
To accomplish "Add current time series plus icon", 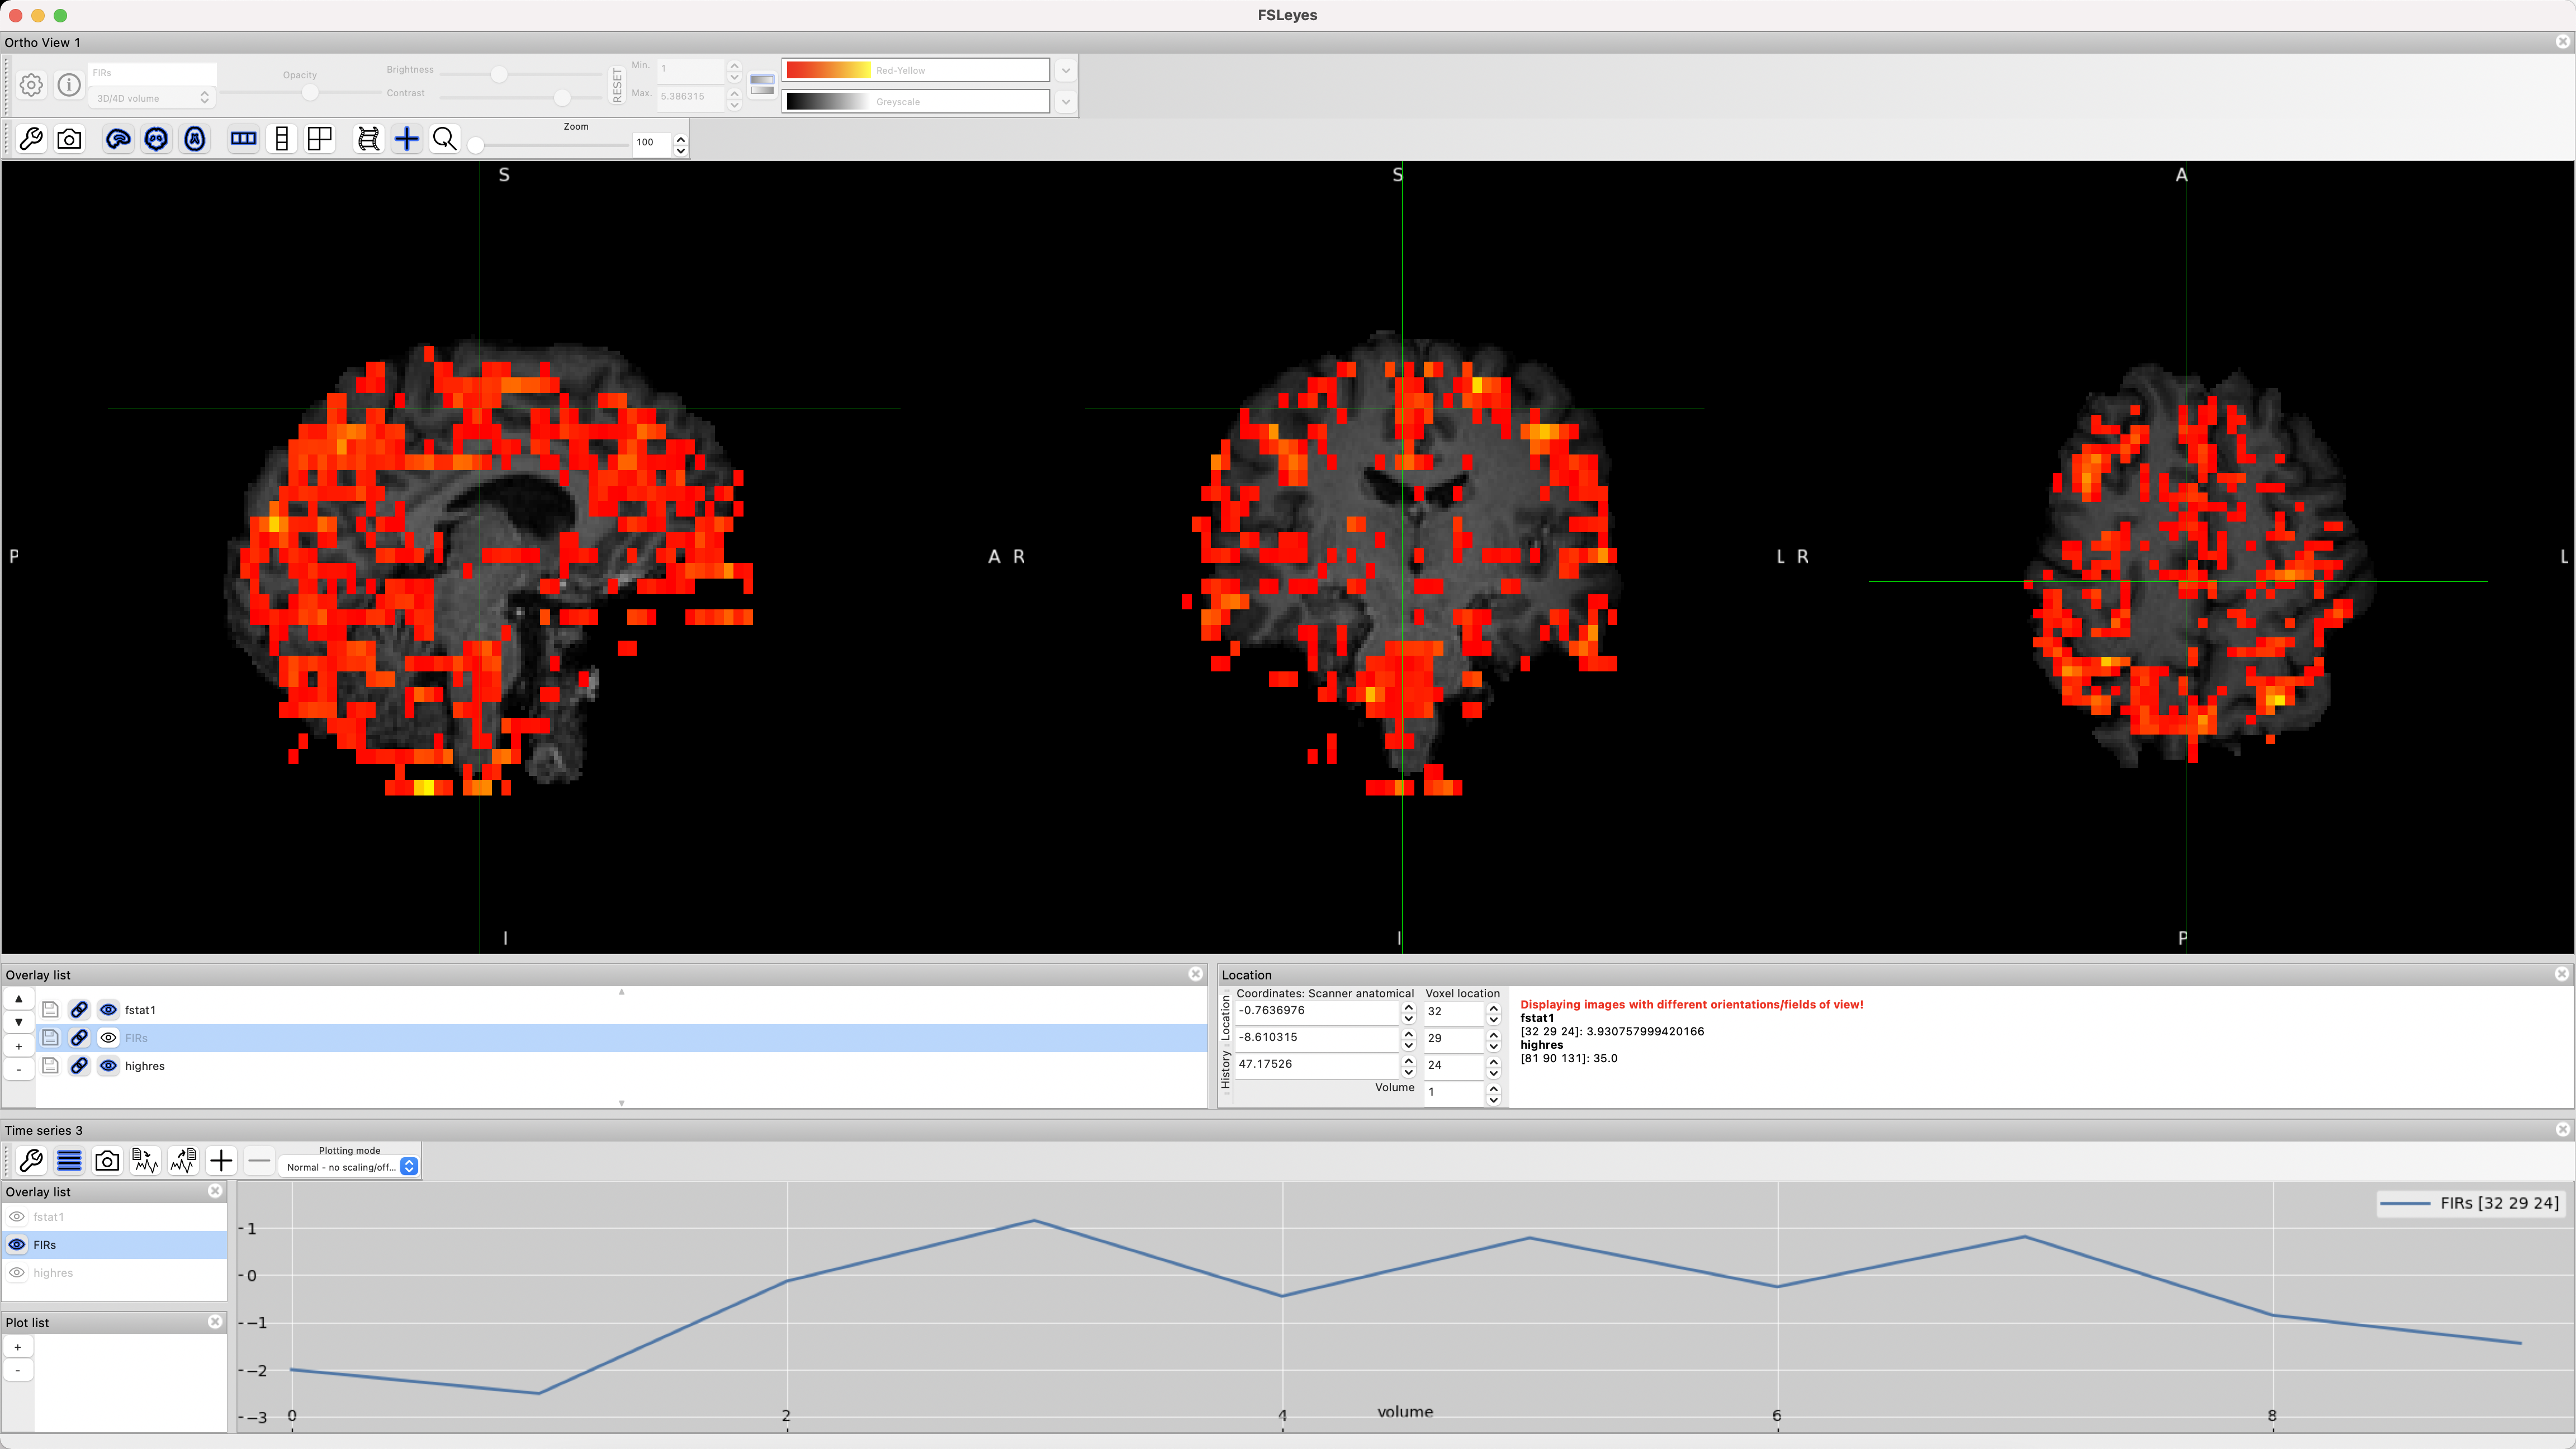I will (x=221, y=1161).
